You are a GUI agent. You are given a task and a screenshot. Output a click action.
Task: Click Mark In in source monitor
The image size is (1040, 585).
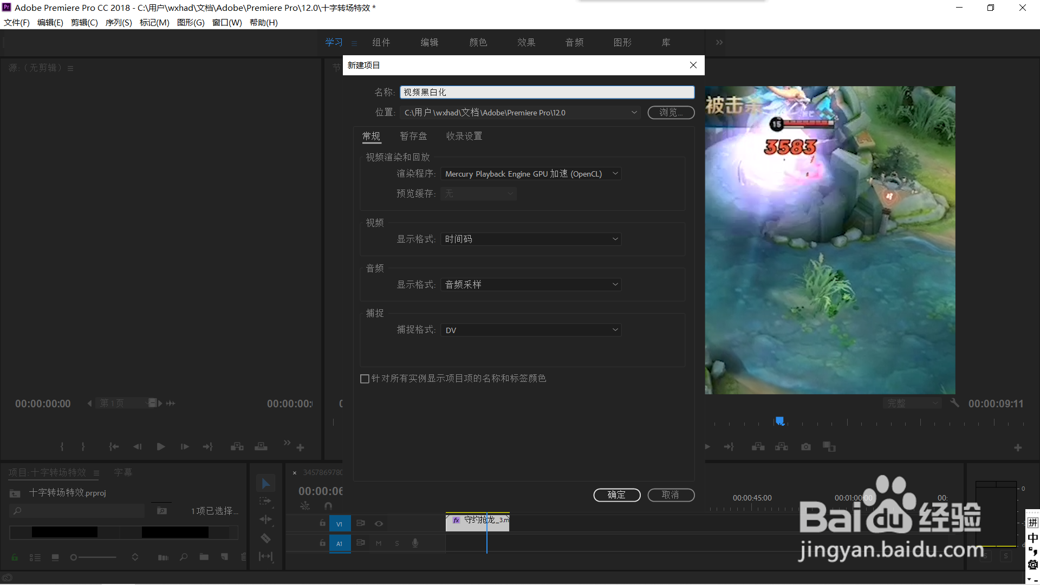62,447
